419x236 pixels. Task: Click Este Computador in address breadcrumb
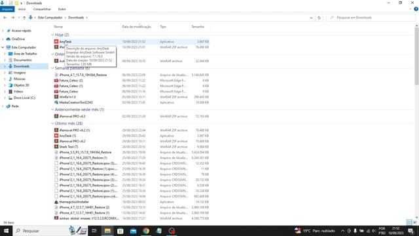pyautogui.click(x=50, y=18)
